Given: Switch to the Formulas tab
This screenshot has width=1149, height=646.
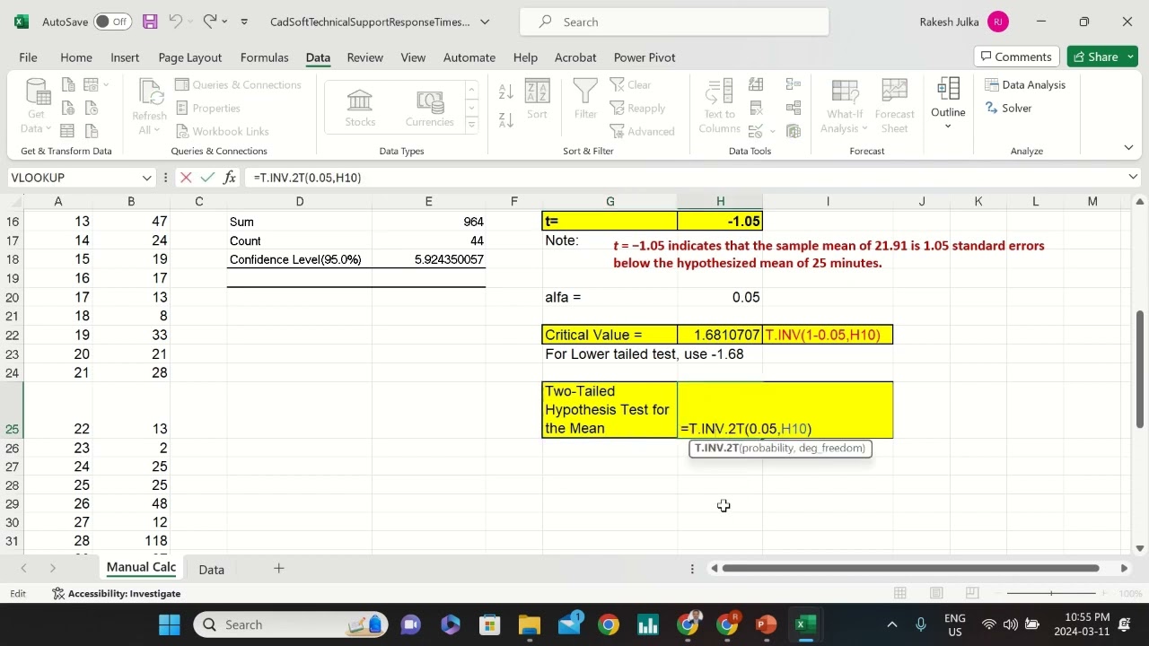Looking at the screenshot, I should click(264, 57).
